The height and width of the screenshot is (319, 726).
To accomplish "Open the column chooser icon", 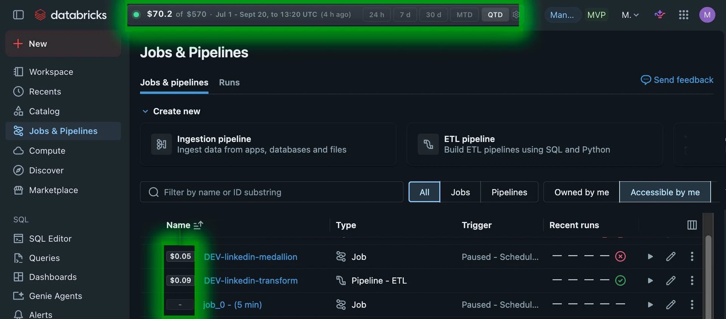I will (x=692, y=225).
